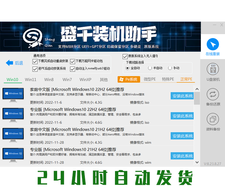Click title 专业版 [Microsoft Windows10 21H2 64位]推荐
Viewport: 225px width, 188px height.
73,150
